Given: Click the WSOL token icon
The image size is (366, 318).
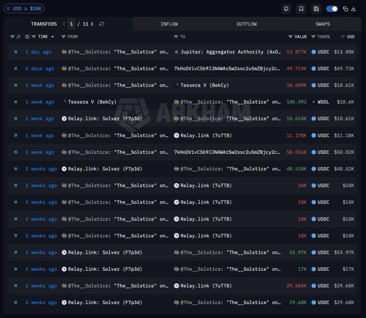Looking at the screenshot, I should tap(314, 102).
